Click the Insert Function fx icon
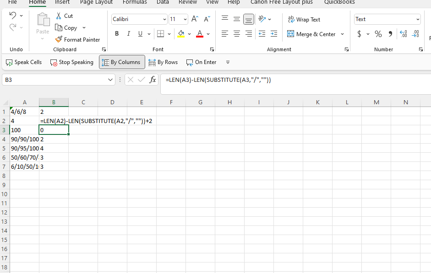The image size is (431, 273). [x=153, y=80]
